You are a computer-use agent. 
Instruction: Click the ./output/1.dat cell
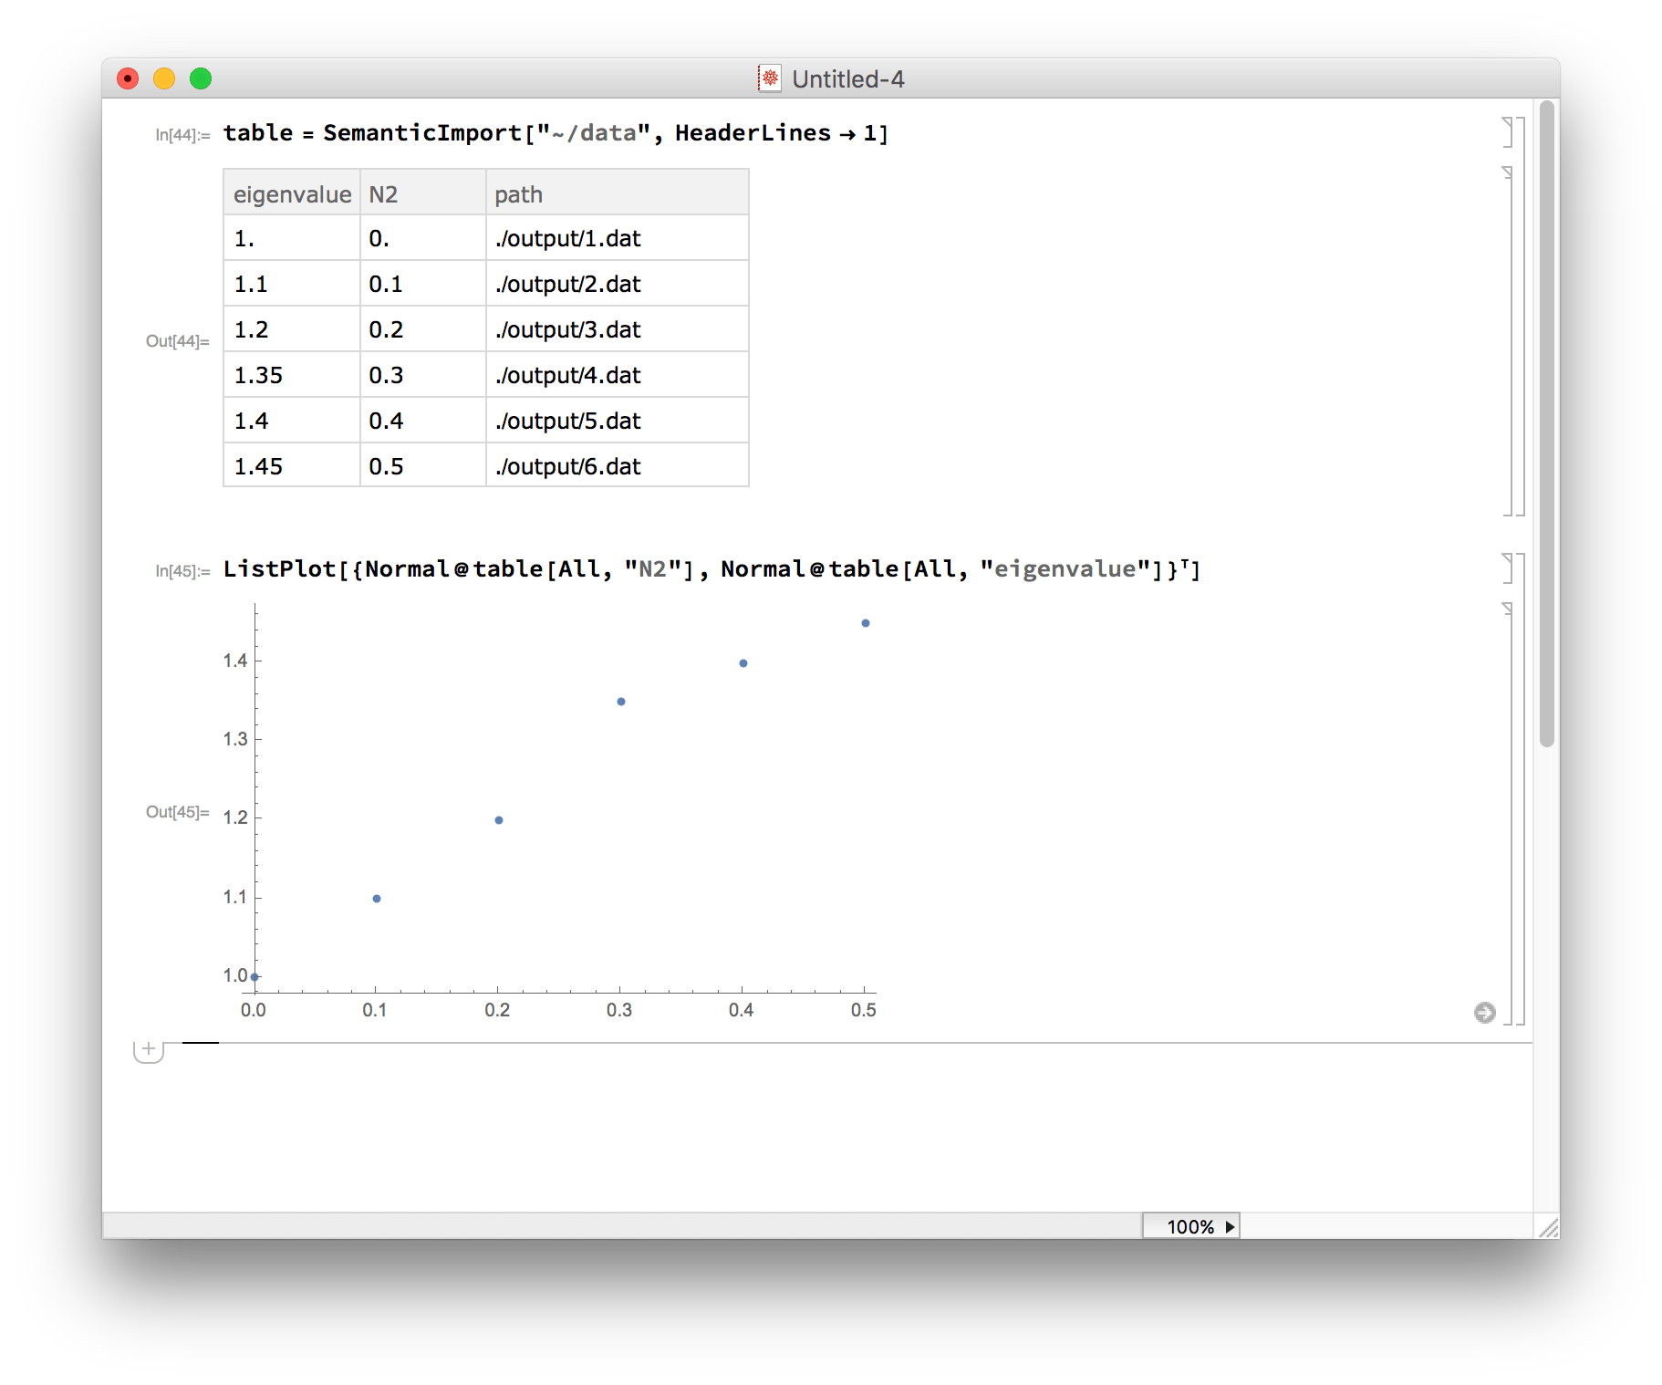618,238
